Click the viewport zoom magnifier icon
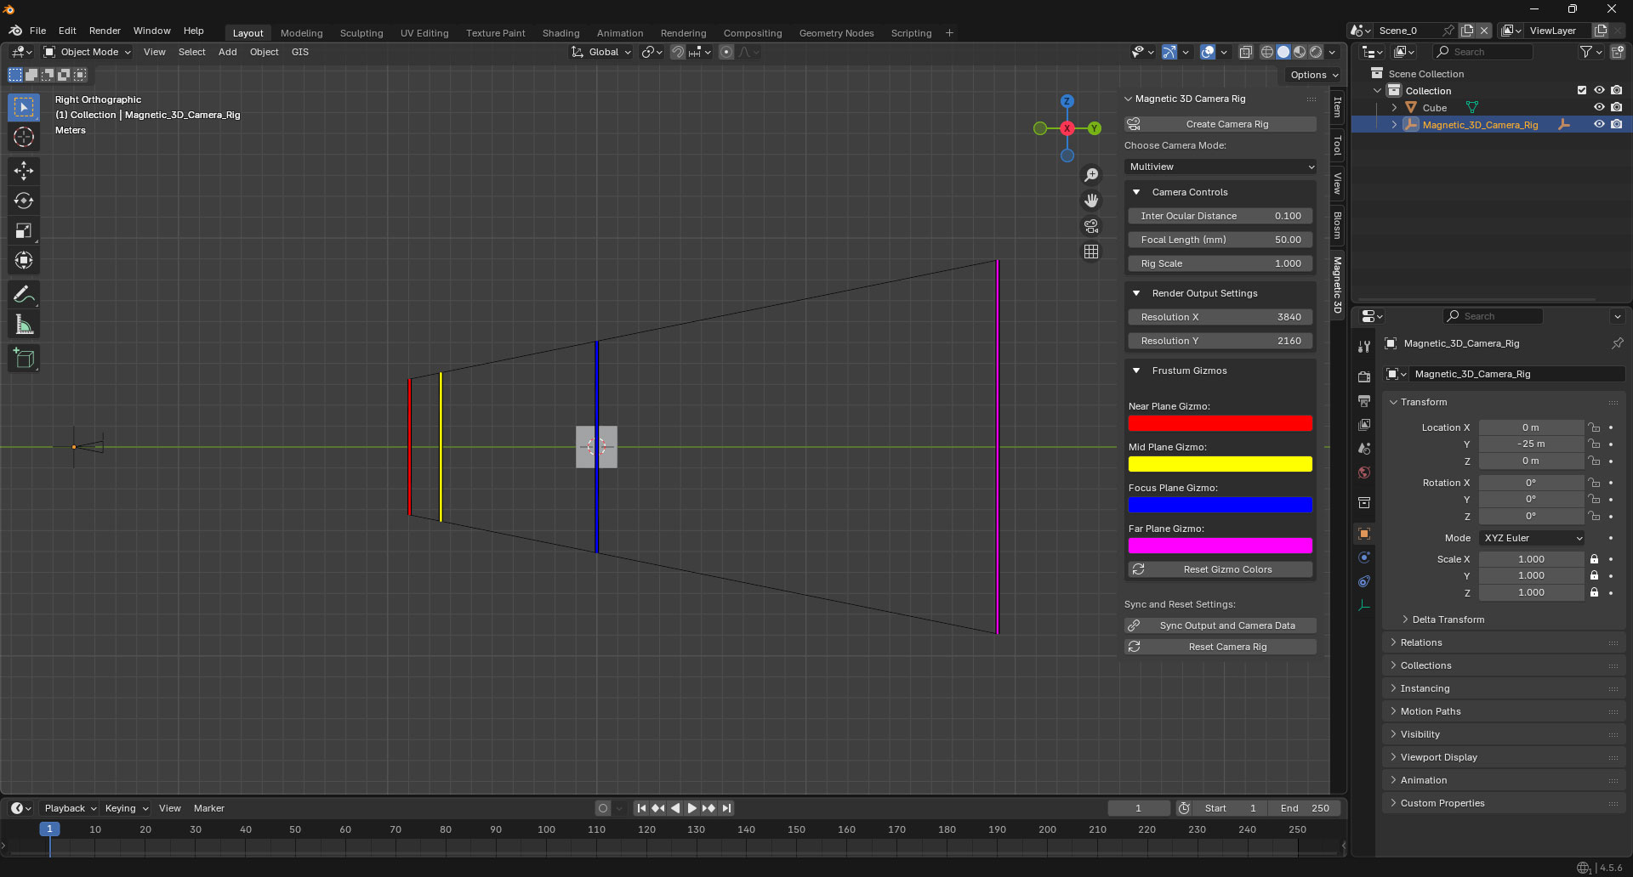This screenshot has height=877, width=1633. click(x=1091, y=175)
